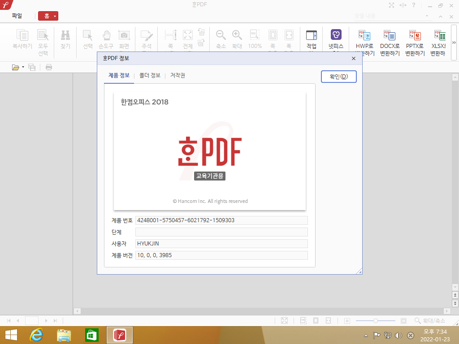The image size is (459, 344).
Task: Click the 화면 snapshot camera icon
Action: click(124, 35)
